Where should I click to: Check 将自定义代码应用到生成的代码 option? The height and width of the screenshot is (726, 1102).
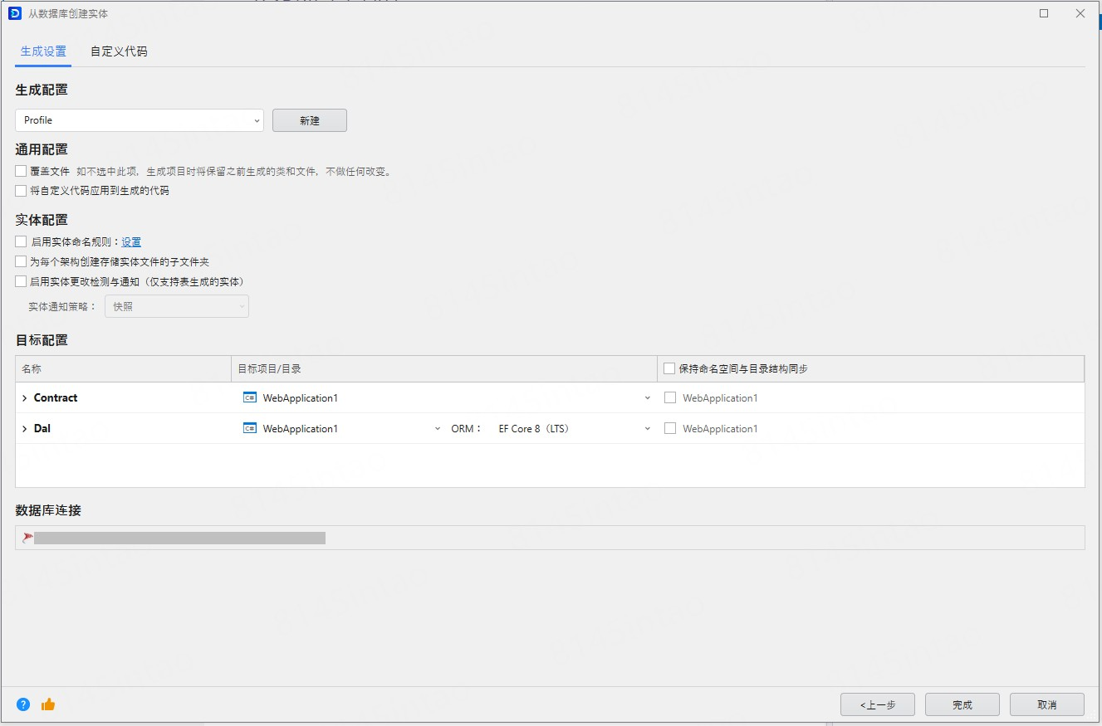21,191
